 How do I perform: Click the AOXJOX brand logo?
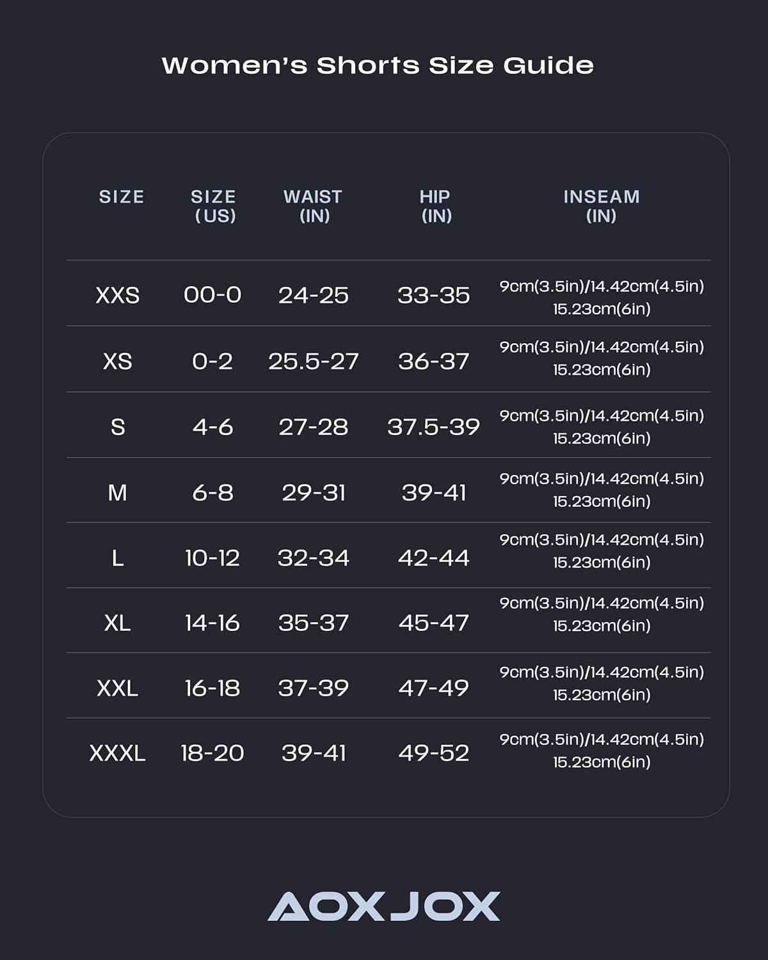click(x=383, y=906)
